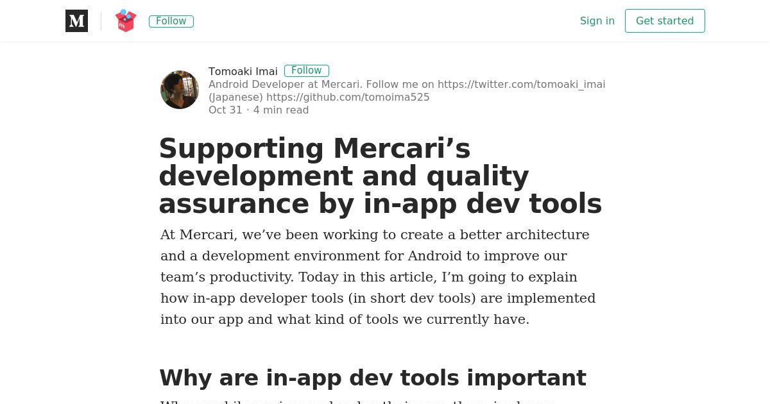This screenshot has height=404, width=770.
Task: Click the author bio with Twitter link
Action: point(407,84)
